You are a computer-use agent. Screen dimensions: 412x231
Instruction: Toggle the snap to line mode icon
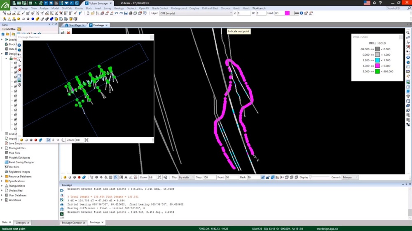pyautogui.click(x=115, y=178)
